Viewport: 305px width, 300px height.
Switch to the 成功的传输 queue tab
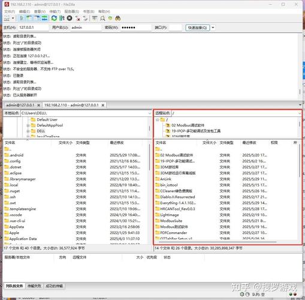coord(55,286)
